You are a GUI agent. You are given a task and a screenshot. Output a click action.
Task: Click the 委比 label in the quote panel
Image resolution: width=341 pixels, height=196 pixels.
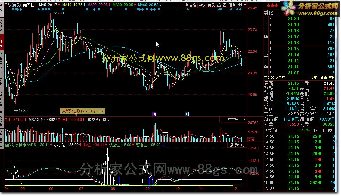click(x=268, y=13)
